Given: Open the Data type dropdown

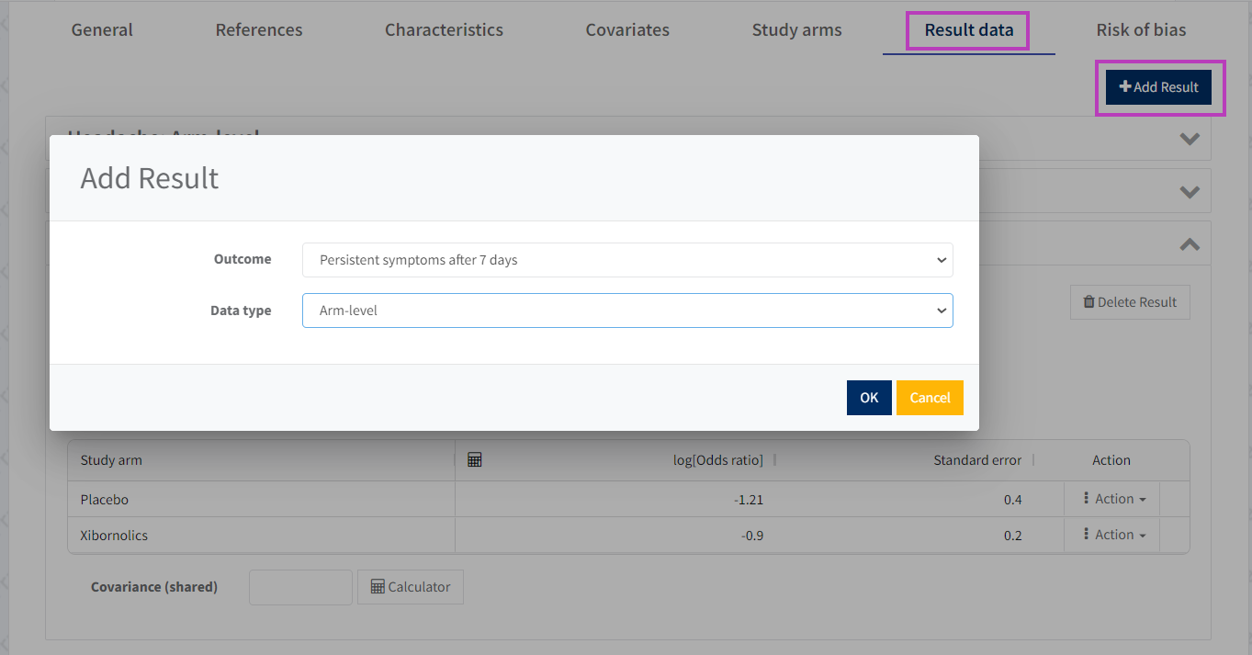Looking at the screenshot, I should click(x=627, y=311).
